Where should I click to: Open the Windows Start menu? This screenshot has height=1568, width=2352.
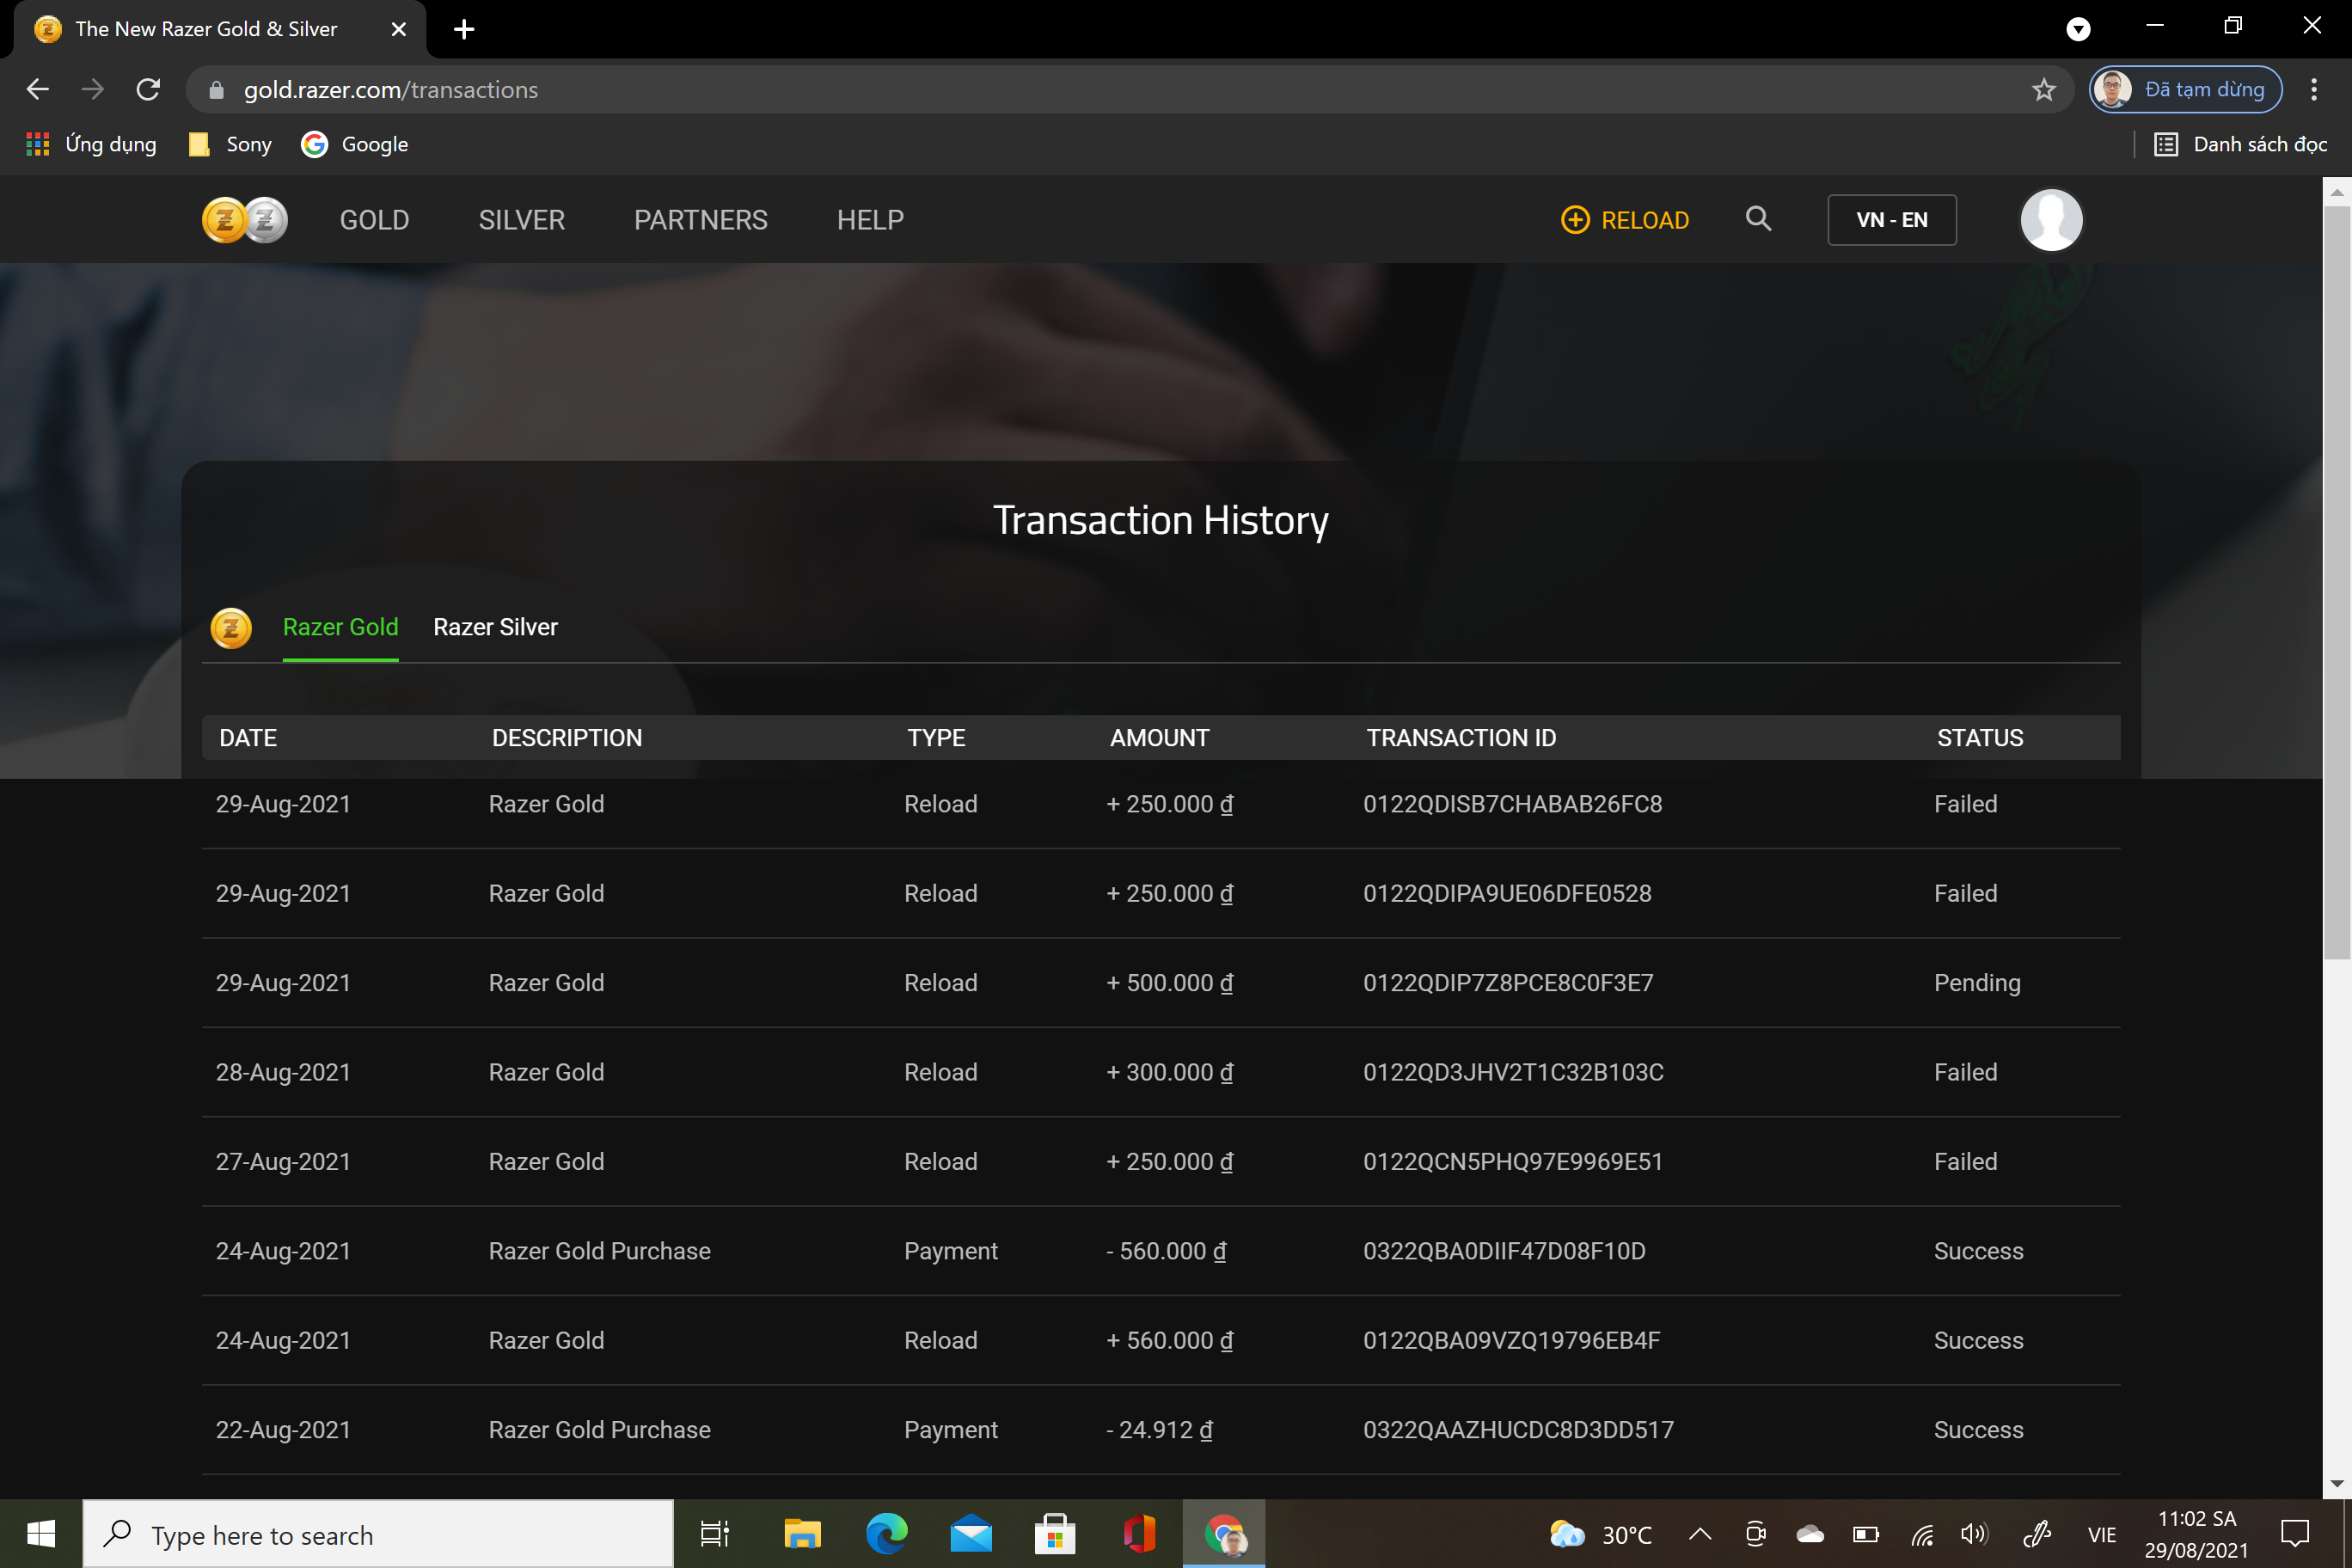point(41,1534)
